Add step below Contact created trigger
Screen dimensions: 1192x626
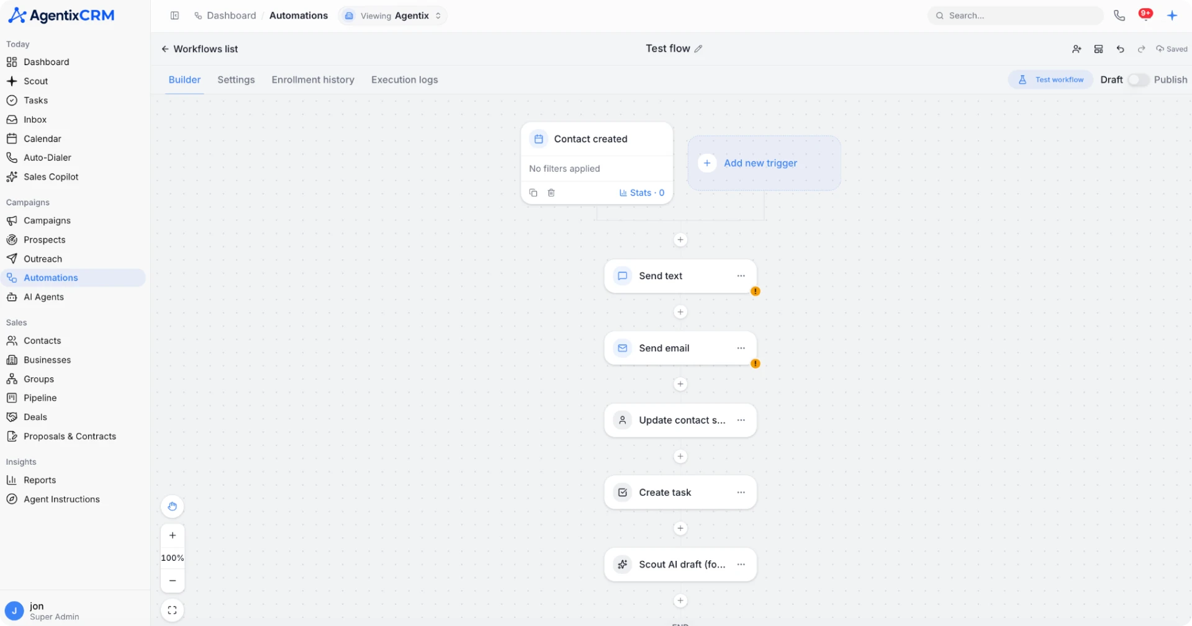pyautogui.click(x=680, y=240)
